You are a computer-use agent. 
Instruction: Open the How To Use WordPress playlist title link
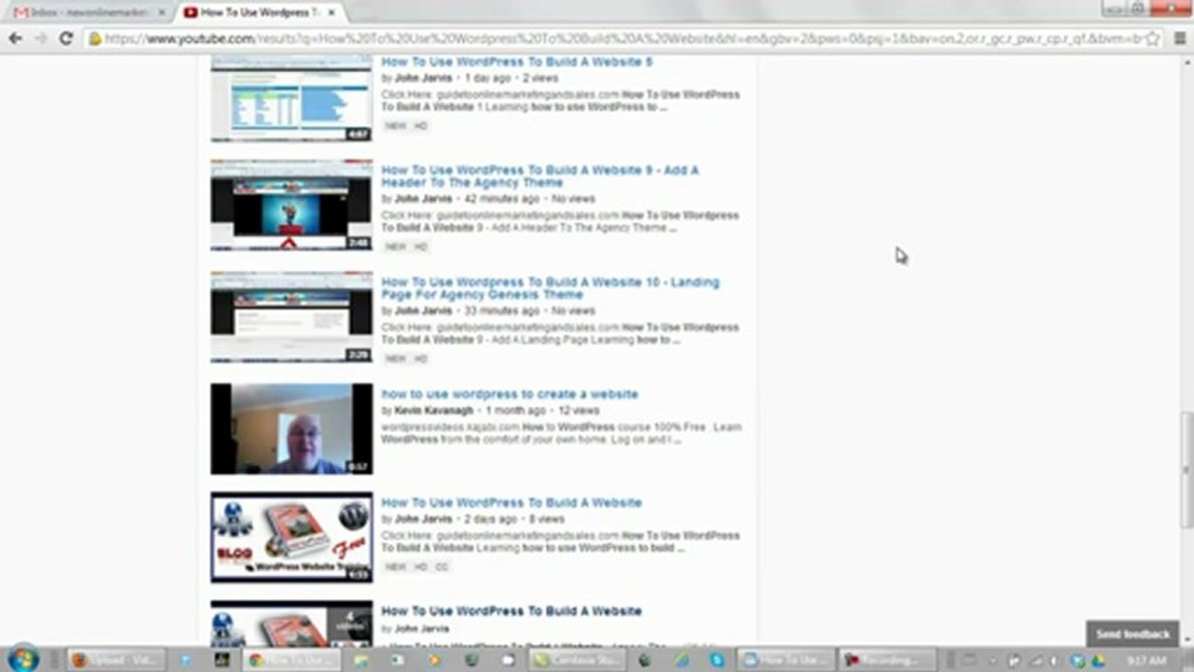tap(512, 610)
